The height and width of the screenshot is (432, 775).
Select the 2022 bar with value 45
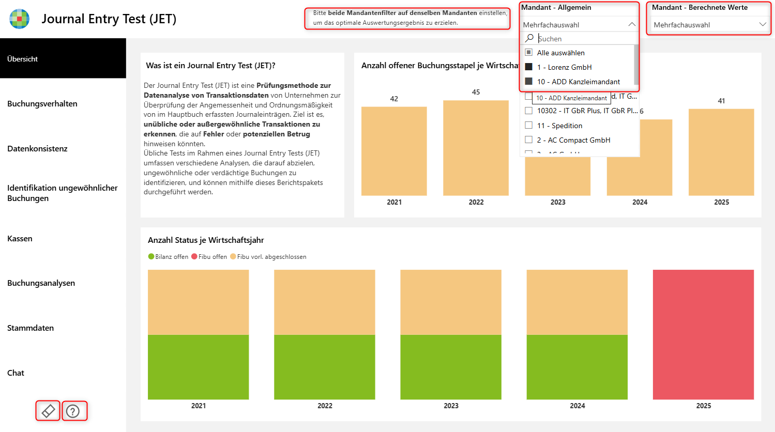point(476,148)
